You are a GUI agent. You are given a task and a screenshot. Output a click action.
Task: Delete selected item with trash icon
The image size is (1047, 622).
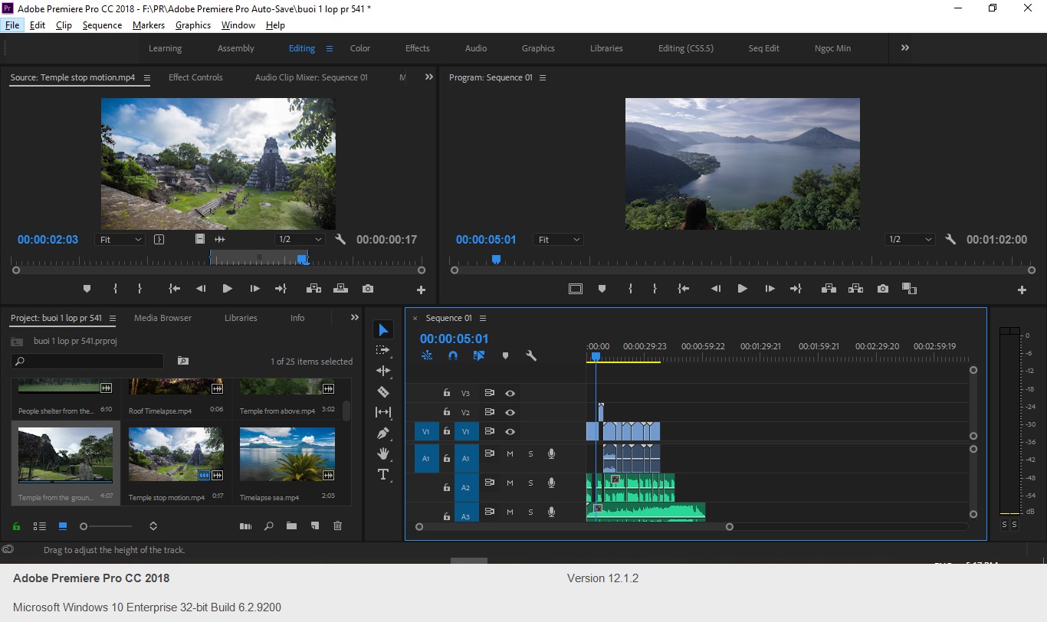(x=337, y=526)
